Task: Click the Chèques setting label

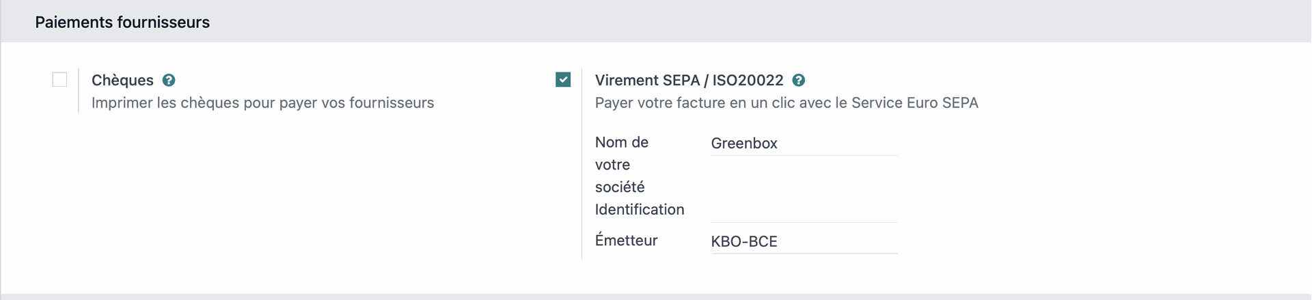Action: click(x=122, y=81)
